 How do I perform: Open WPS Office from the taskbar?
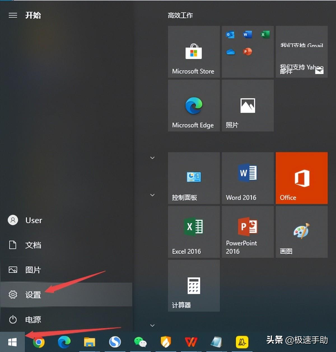[191, 342]
